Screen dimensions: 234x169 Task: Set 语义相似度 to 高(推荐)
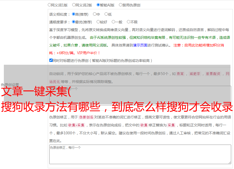73,14
